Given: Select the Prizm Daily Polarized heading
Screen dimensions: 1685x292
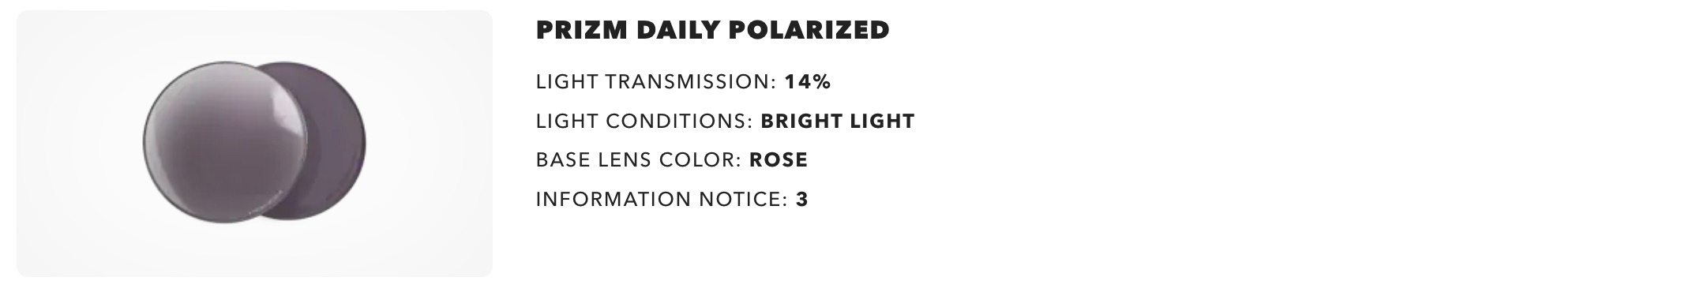Looking at the screenshot, I should pos(712,30).
